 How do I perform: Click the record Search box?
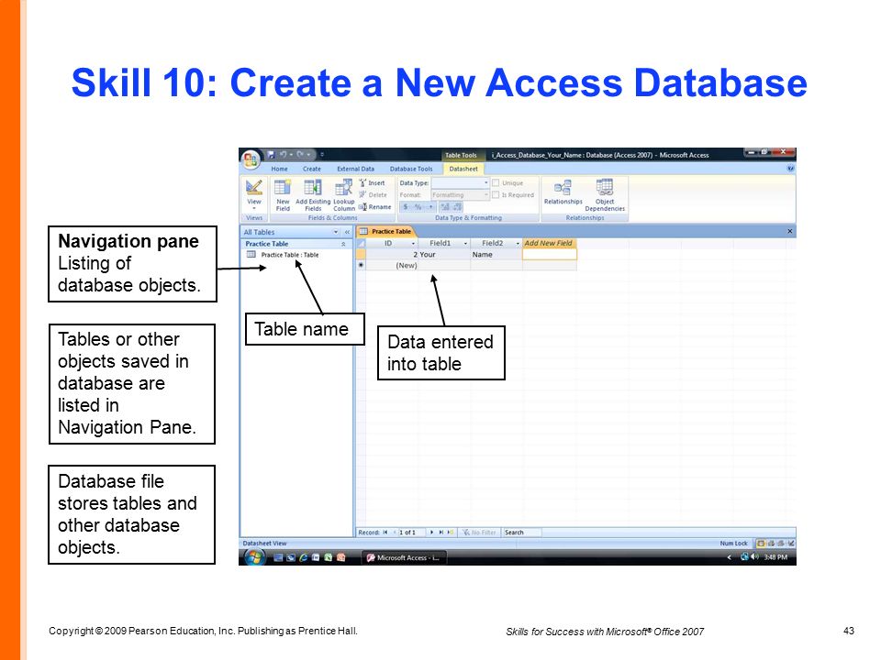522,532
